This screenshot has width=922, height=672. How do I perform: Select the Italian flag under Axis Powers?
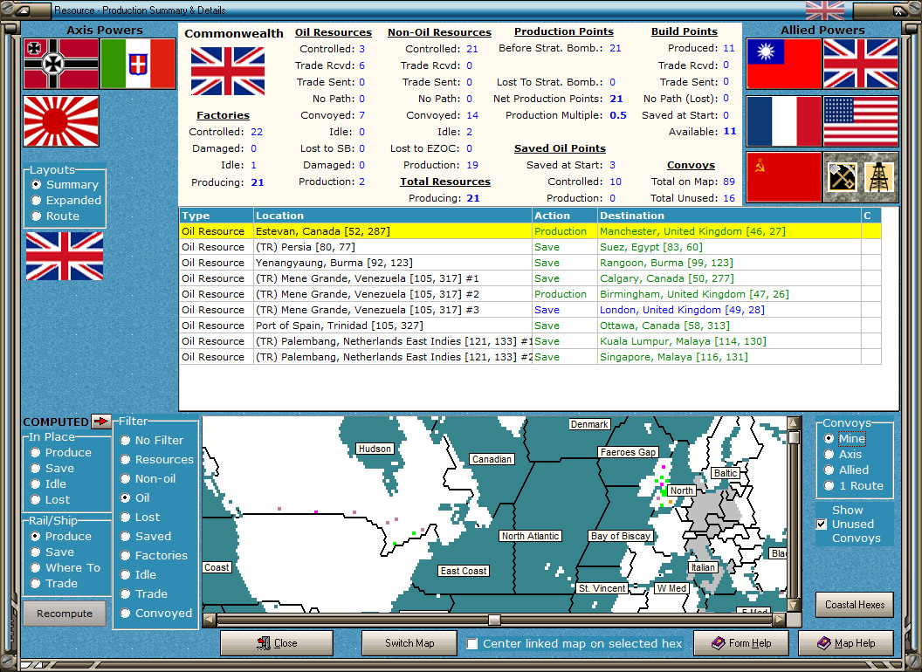138,64
